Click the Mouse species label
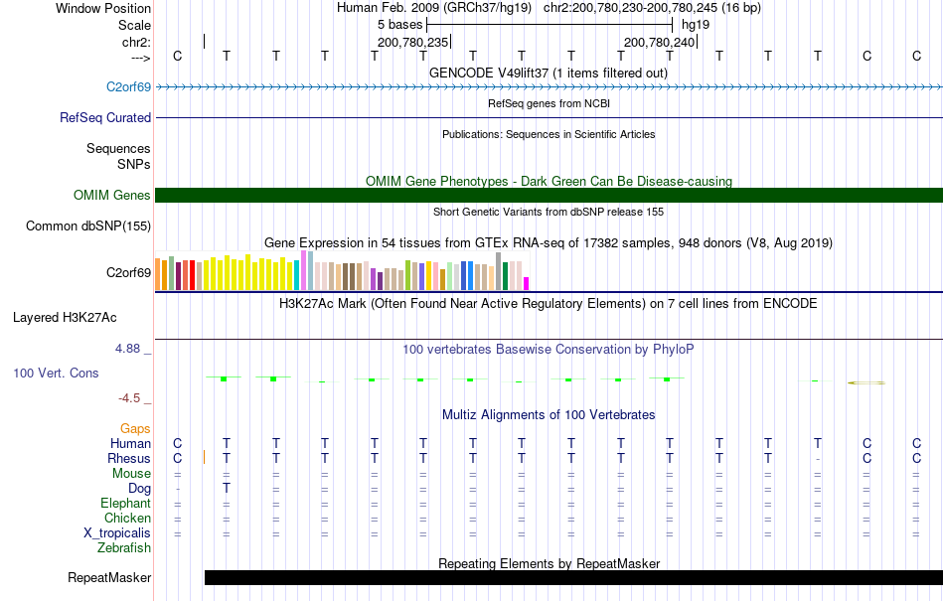The height and width of the screenshot is (601, 944). click(131, 474)
